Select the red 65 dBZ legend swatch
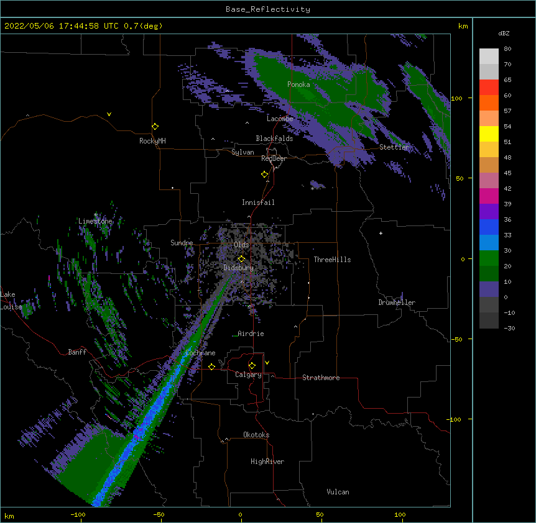The width and height of the screenshot is (536, 523). point(489,88)
